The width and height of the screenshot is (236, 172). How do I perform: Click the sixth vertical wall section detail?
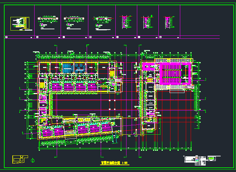[x=146, y=22]
